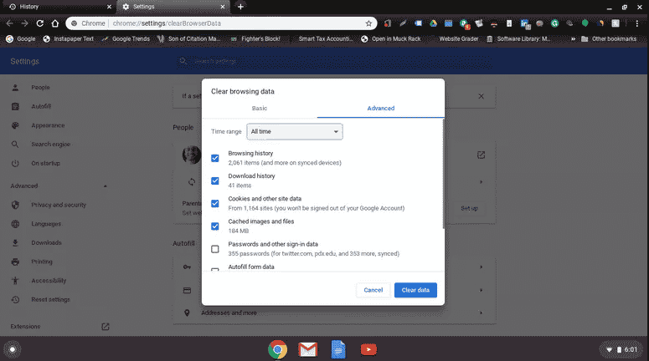Close the History browser tab

(x=109, y=7)
